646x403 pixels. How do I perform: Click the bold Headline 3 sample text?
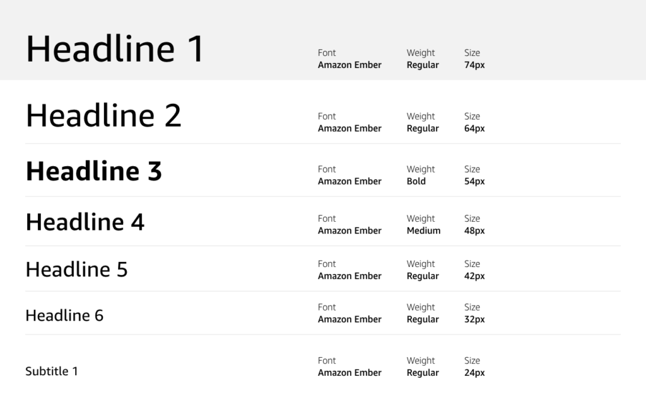tap(94, 171)
